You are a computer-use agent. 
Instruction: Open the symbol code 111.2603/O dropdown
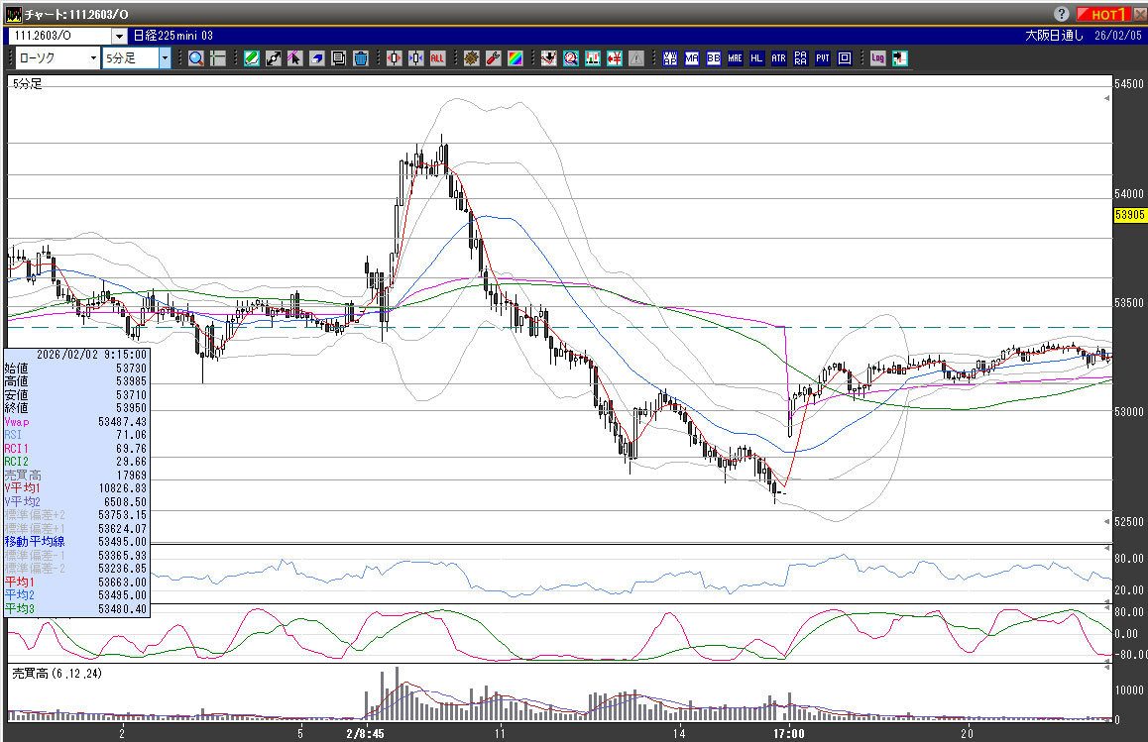[118, 36]
